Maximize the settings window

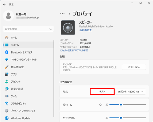[x=140, y=3]
